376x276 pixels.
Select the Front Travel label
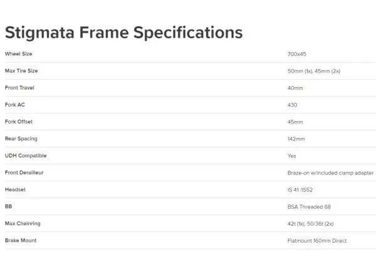pos(19,88)
